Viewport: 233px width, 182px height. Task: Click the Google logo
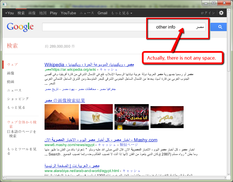(20, 27)
